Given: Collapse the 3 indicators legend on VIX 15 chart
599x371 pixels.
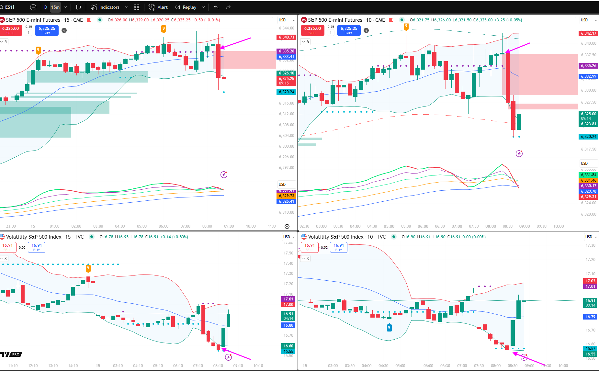Looking at the screenshot, I should point(4,258).
